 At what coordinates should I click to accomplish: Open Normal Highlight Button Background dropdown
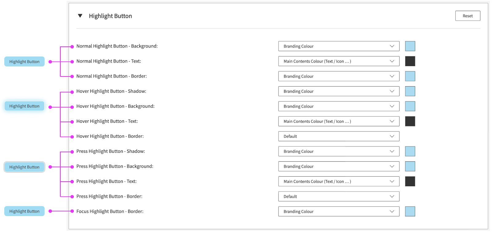click(339, 46)
